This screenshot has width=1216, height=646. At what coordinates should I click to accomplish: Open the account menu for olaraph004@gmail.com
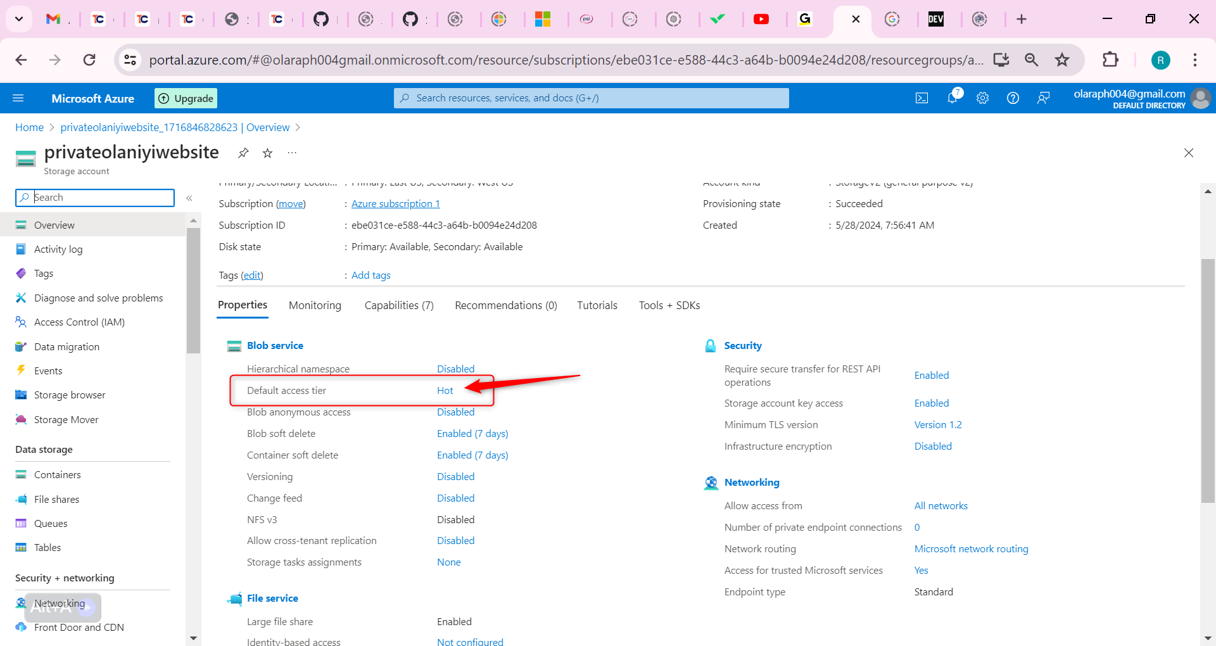[1141, 98]
